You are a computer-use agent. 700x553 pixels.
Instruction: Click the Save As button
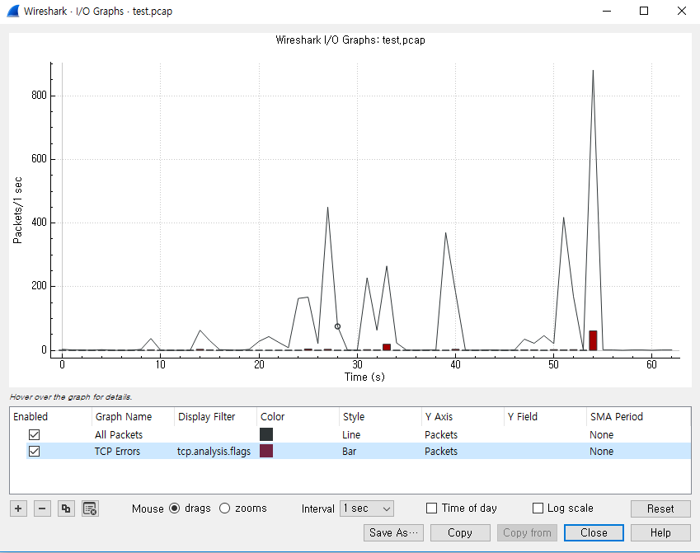[x=393, y=533]
